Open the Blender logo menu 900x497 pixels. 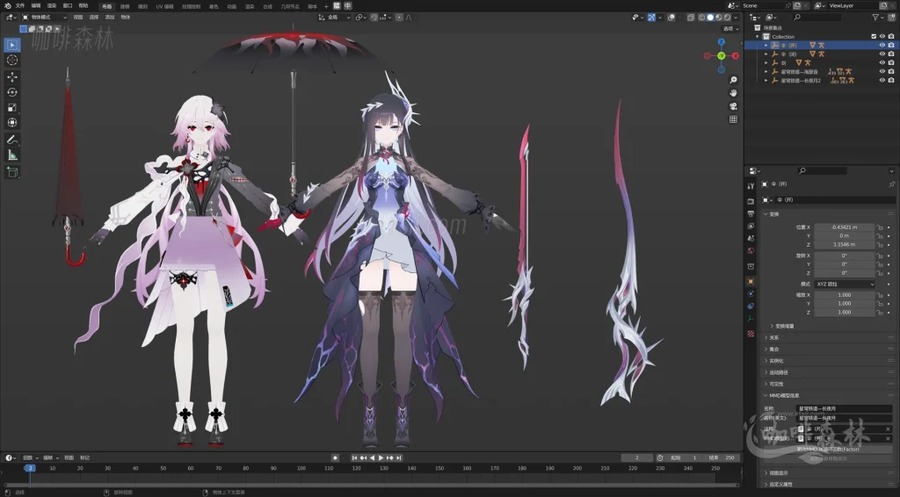click(7, 6)
